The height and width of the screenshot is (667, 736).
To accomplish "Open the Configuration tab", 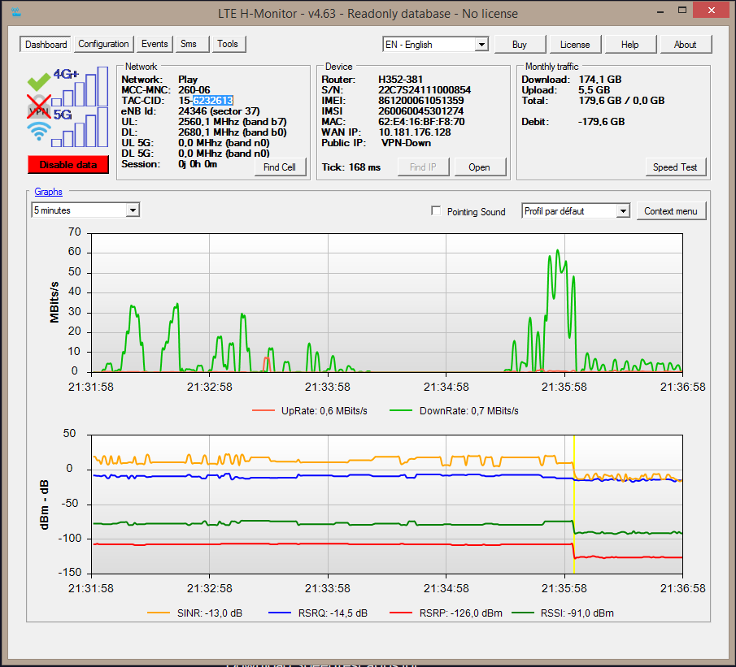I will coord(103,44).
